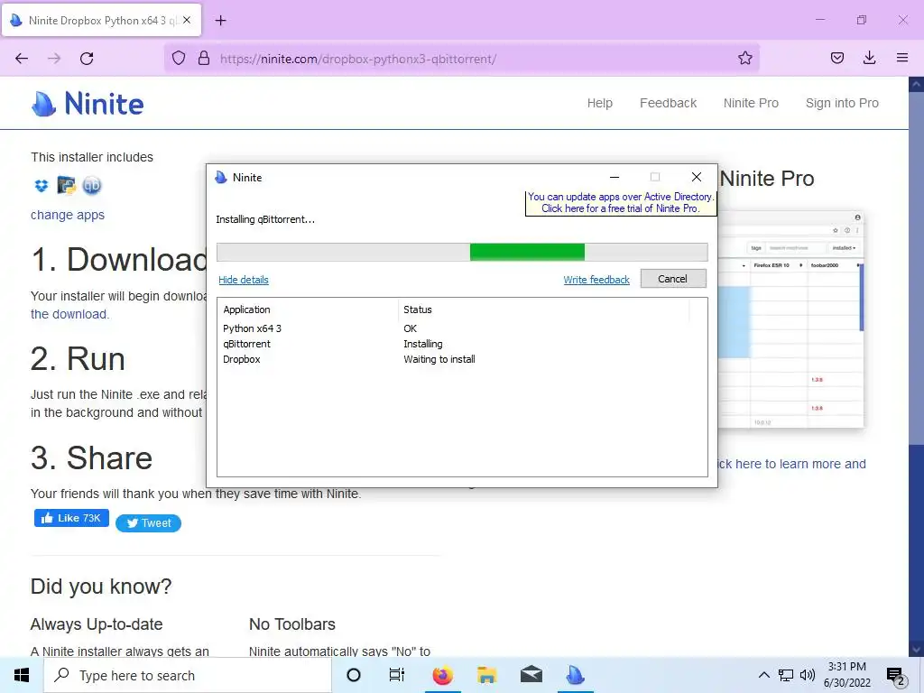The width and height of the screenshot is (924, 693).
Task: Click the Ninite logo on the webpage
Action: click(88, 104)
